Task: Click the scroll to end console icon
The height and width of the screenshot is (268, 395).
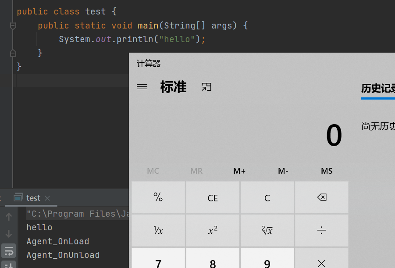Action: coord(9,265)
